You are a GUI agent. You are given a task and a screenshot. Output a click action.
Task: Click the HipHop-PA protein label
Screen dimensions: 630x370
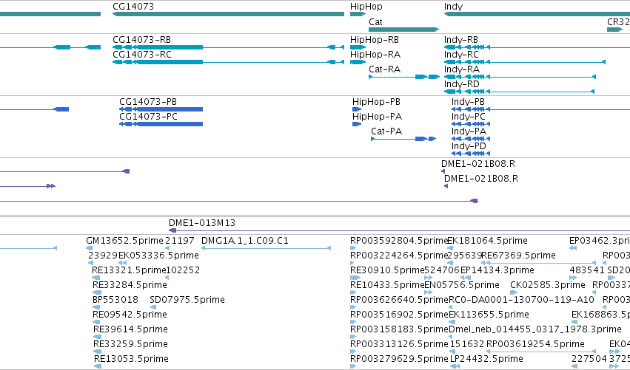(x=377, y=117)
